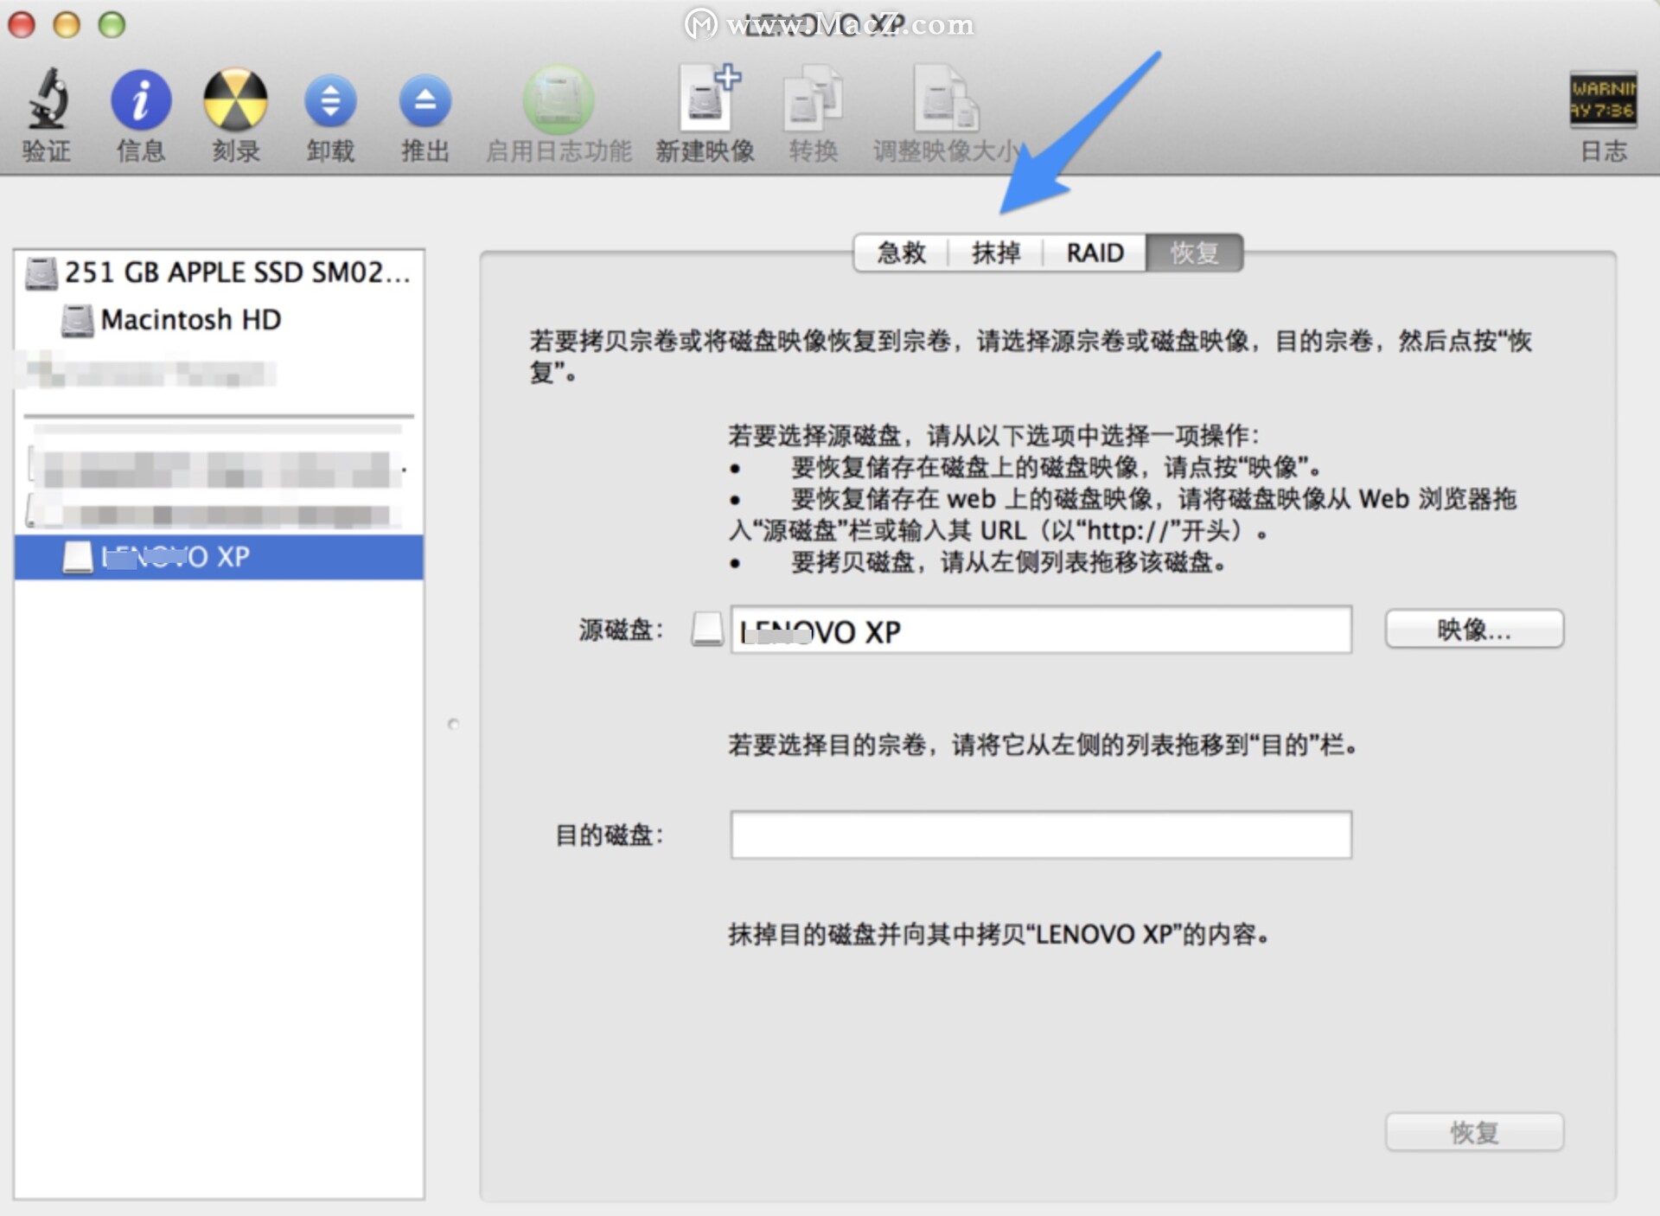Switch to the Erase (抹掉) tab
This screenshot has width=1660, height=1216.
[996, 253]
